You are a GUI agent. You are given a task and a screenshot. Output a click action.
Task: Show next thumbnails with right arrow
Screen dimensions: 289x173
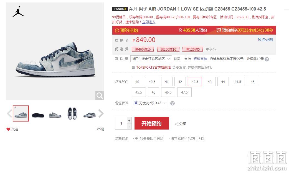101,113
